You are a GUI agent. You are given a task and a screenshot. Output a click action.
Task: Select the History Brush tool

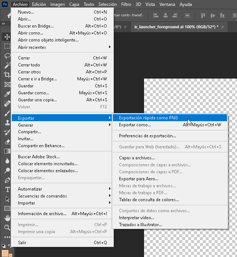(7, 132)
